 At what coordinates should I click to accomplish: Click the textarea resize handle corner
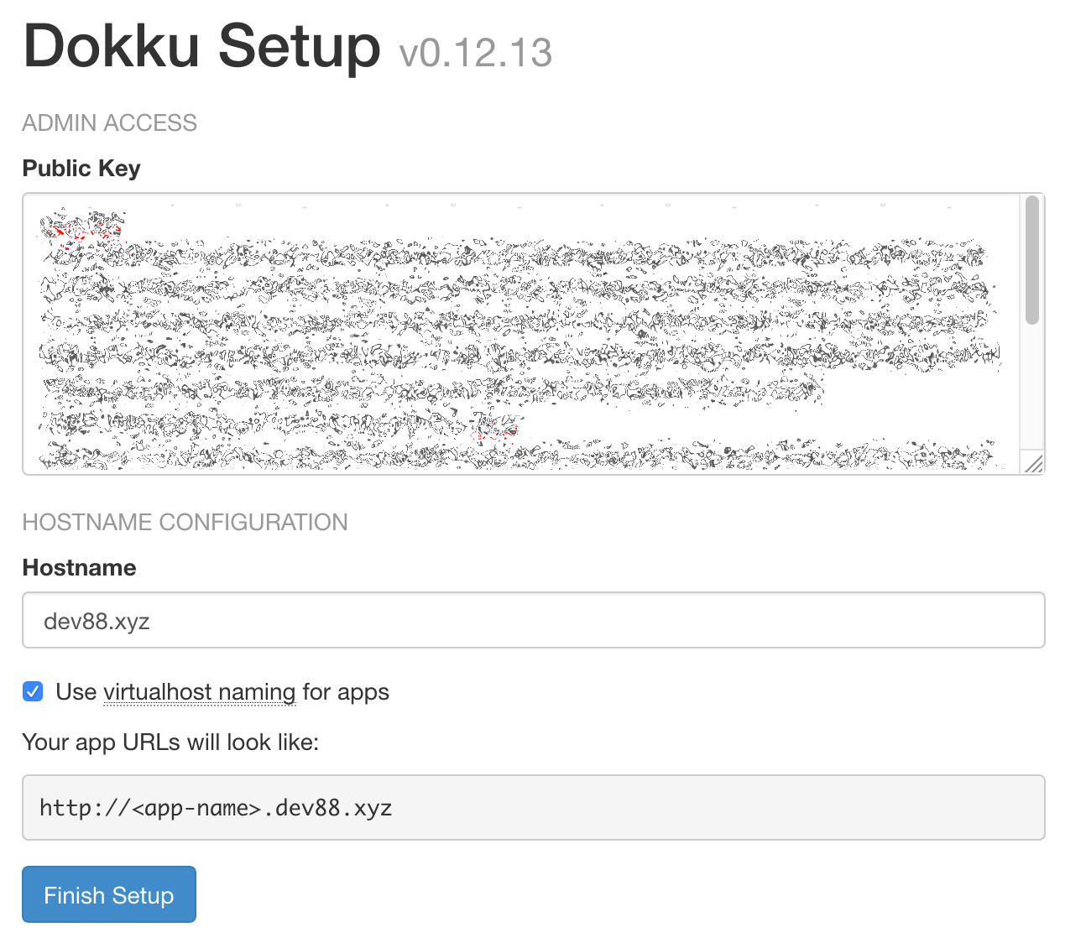pyautogui.click(x=1033, y=463)
